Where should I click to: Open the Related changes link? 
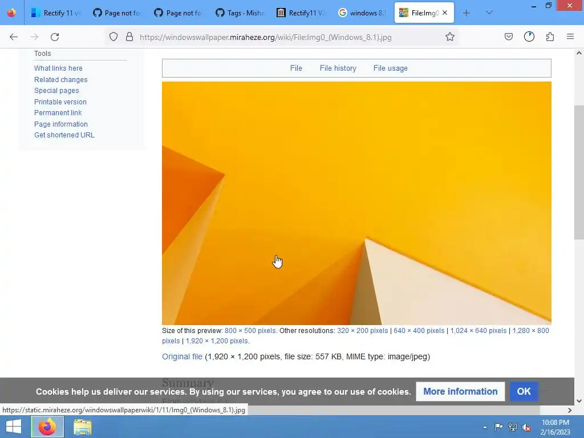coord(60,80)
